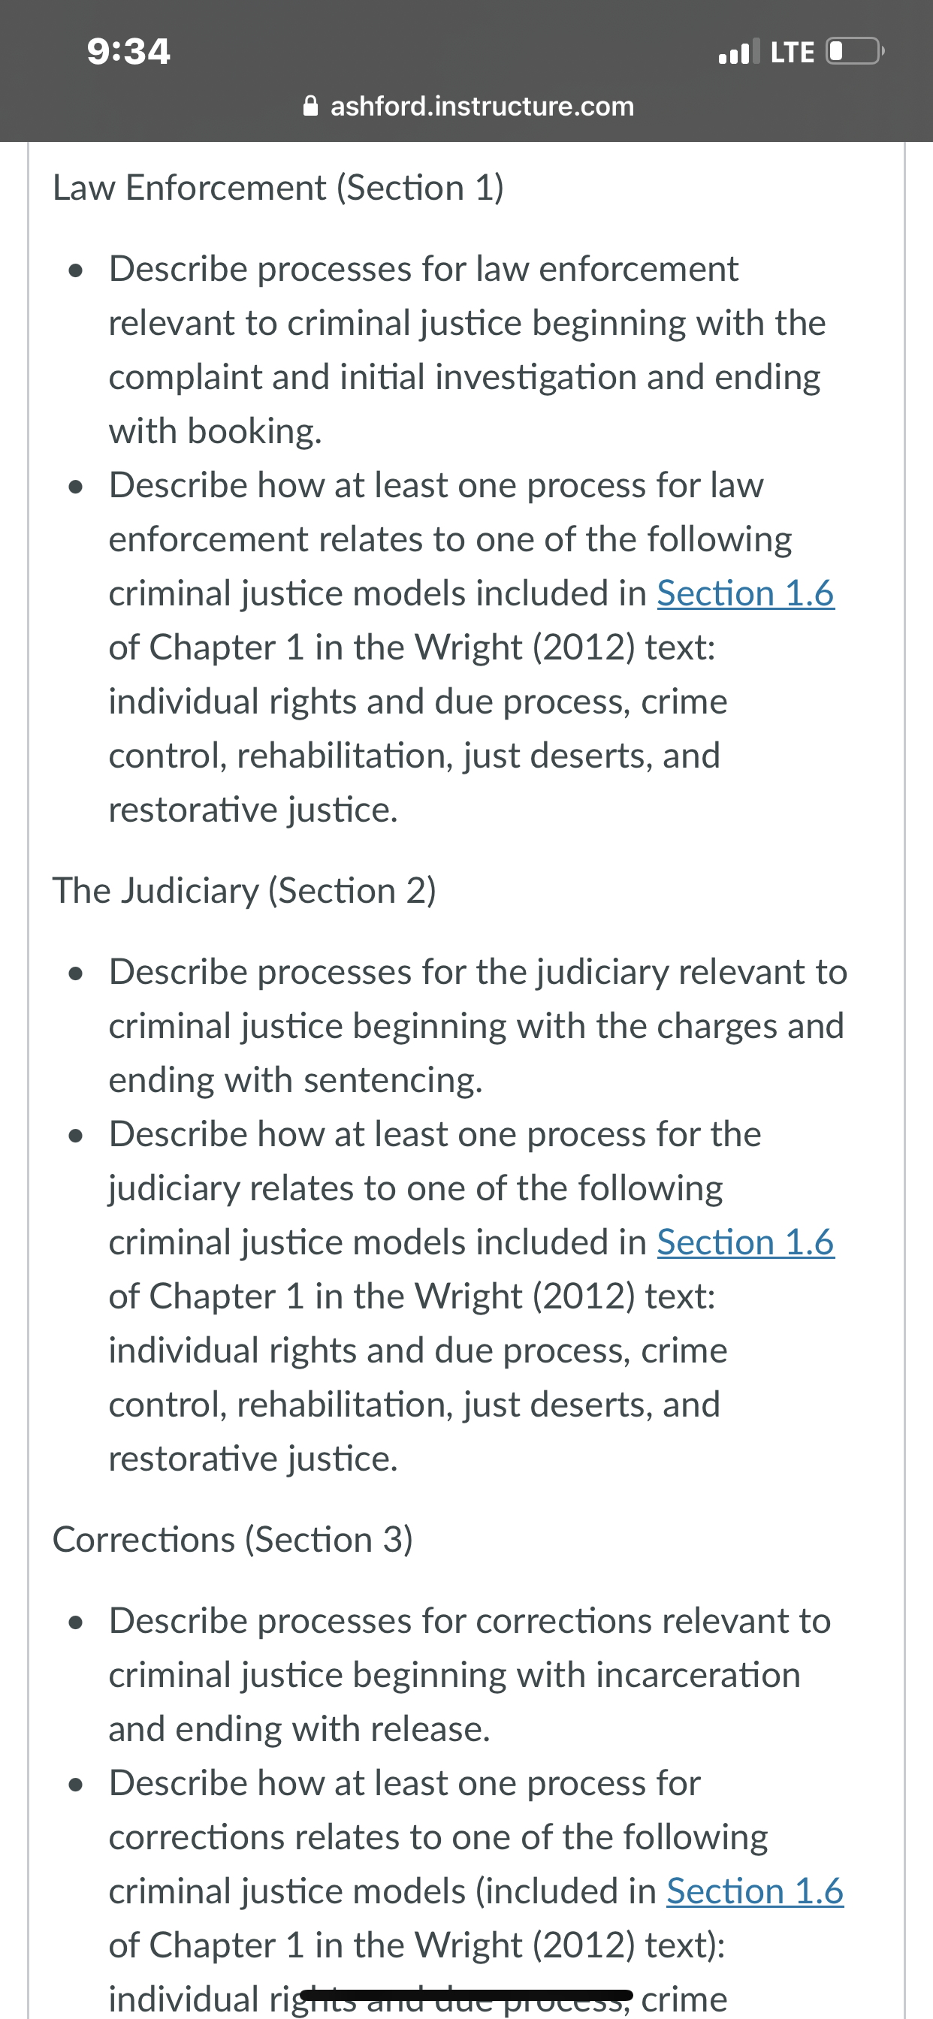Tap 'restorative justice.' text in Section 2

pyautogui.click(x=253, y=1459)
